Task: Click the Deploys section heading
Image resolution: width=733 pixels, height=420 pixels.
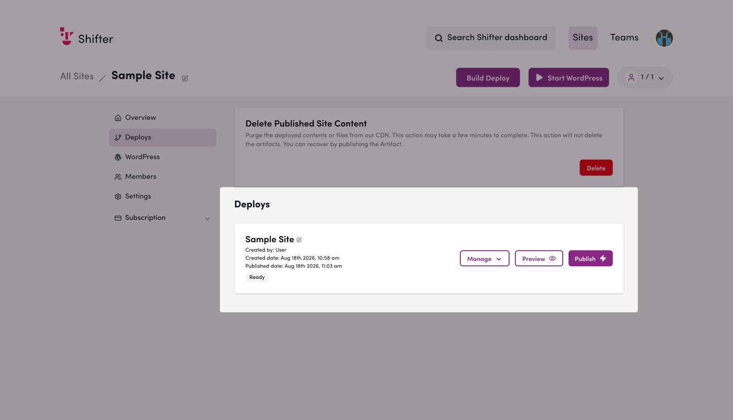Action: (252, 205)
